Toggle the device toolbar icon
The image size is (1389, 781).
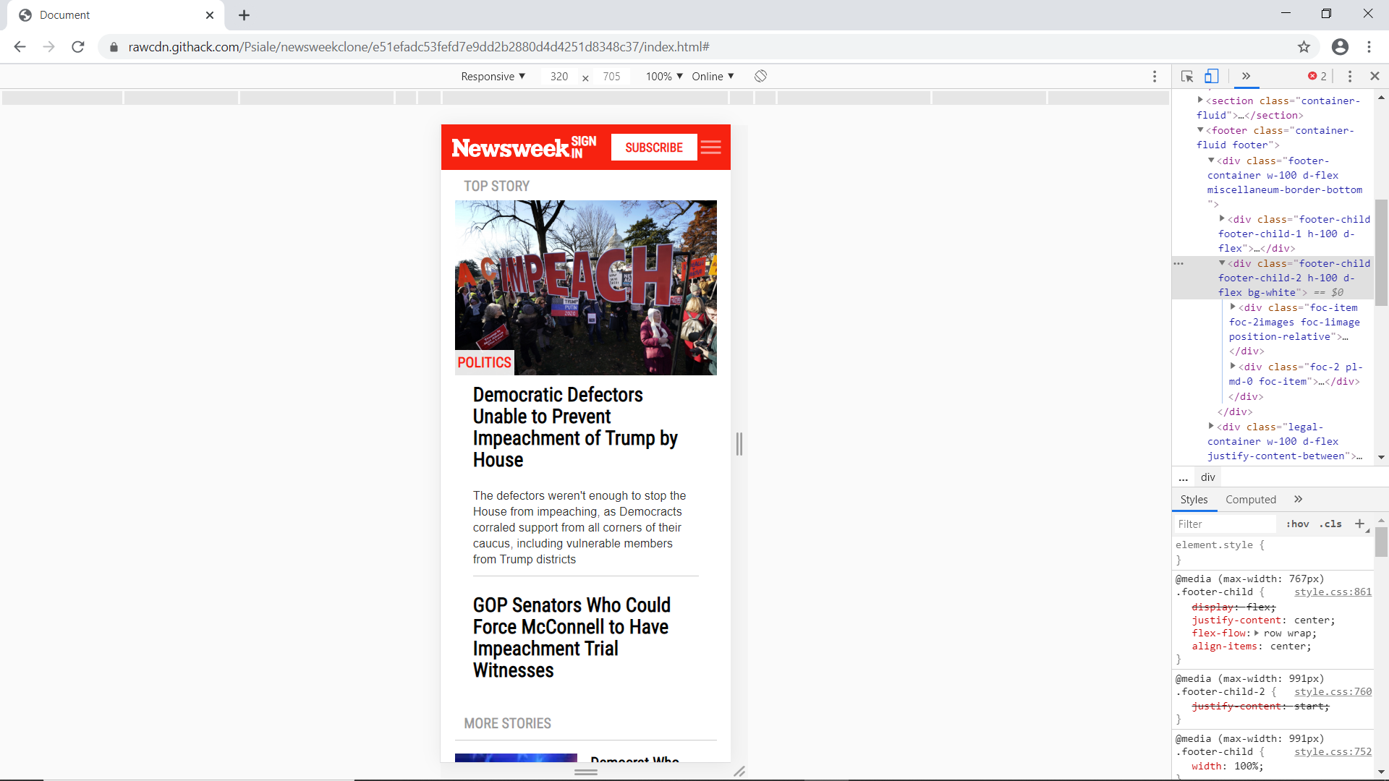pyautogui.click(x=1211, y=76)
